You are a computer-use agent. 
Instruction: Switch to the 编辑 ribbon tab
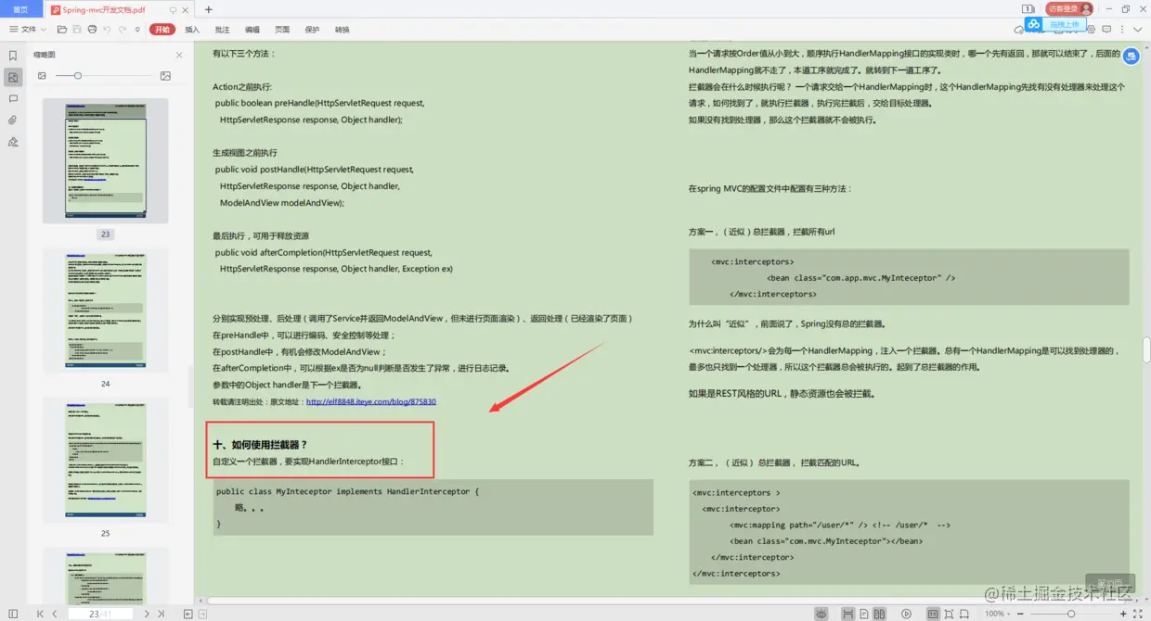[x=252, y=30]
